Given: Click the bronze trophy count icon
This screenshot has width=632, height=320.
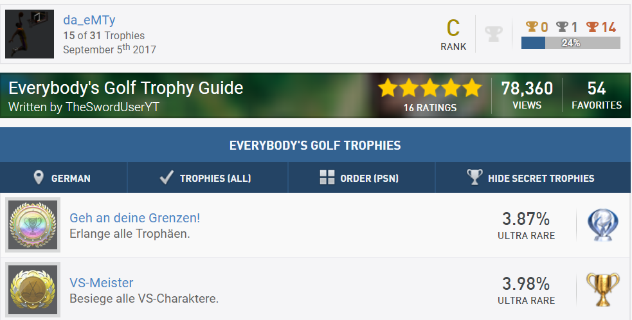Looking at the screenshot, I should pyautogui.click(x=592, y=27).
